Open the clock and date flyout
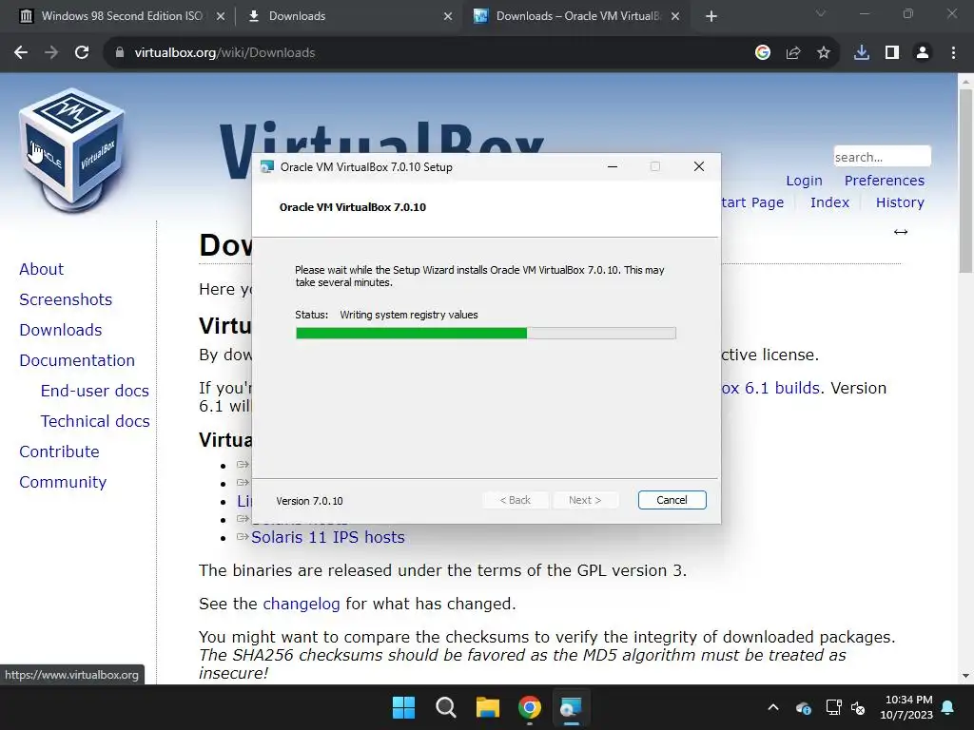 coord(906,707)
